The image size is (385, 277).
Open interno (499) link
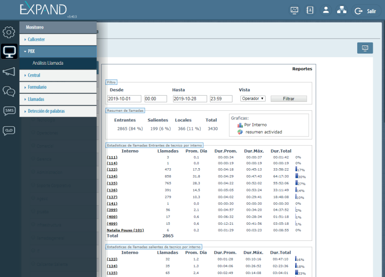click(x=112, y=224)
